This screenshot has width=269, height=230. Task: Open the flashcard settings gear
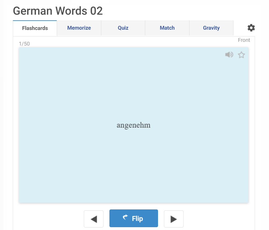(251, 28)
